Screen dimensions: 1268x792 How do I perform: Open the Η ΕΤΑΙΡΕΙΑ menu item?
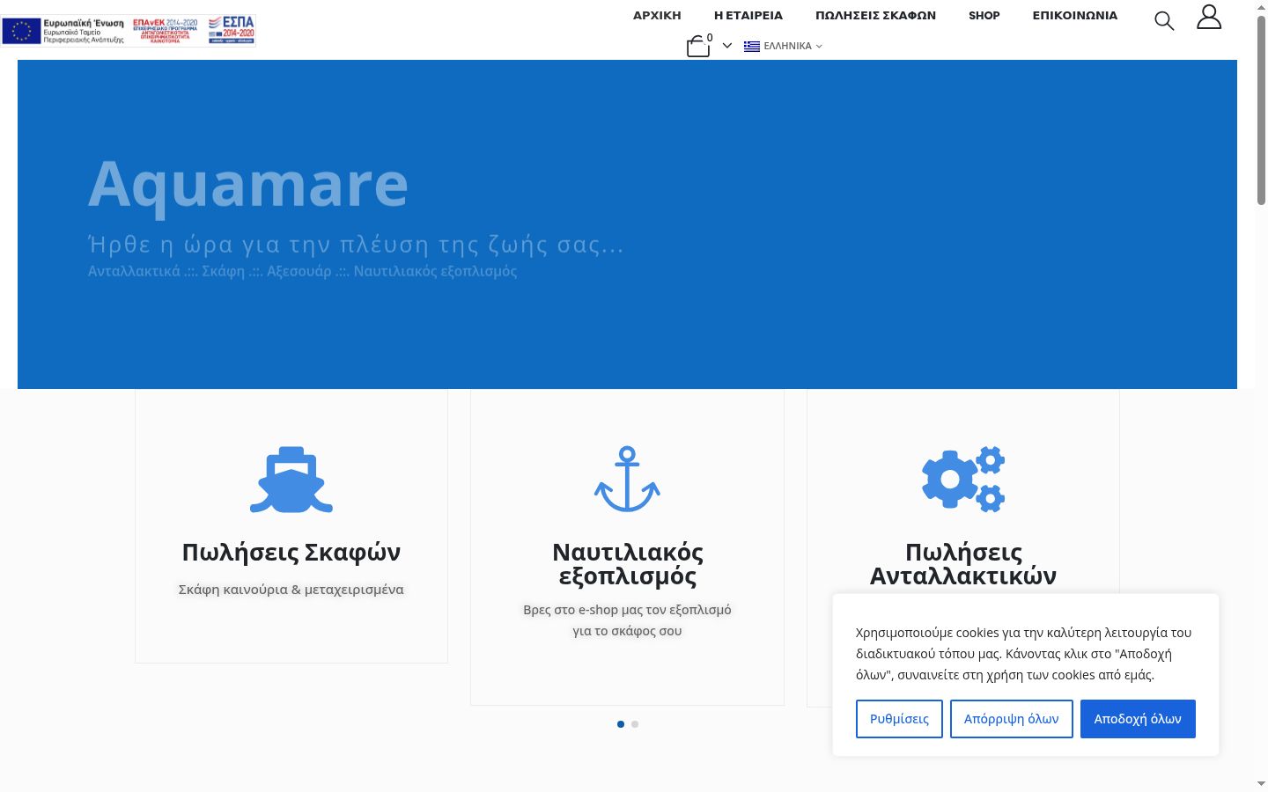(748, 15)
